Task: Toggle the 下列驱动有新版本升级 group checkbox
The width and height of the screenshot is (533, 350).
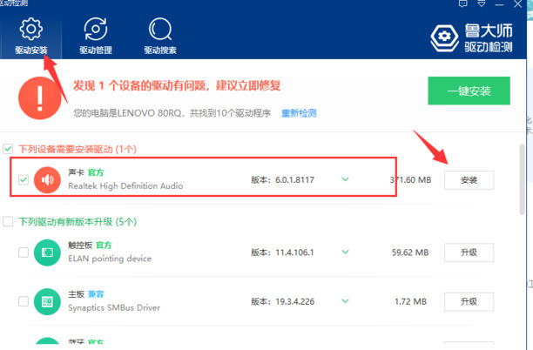Action: pos(8,221)
